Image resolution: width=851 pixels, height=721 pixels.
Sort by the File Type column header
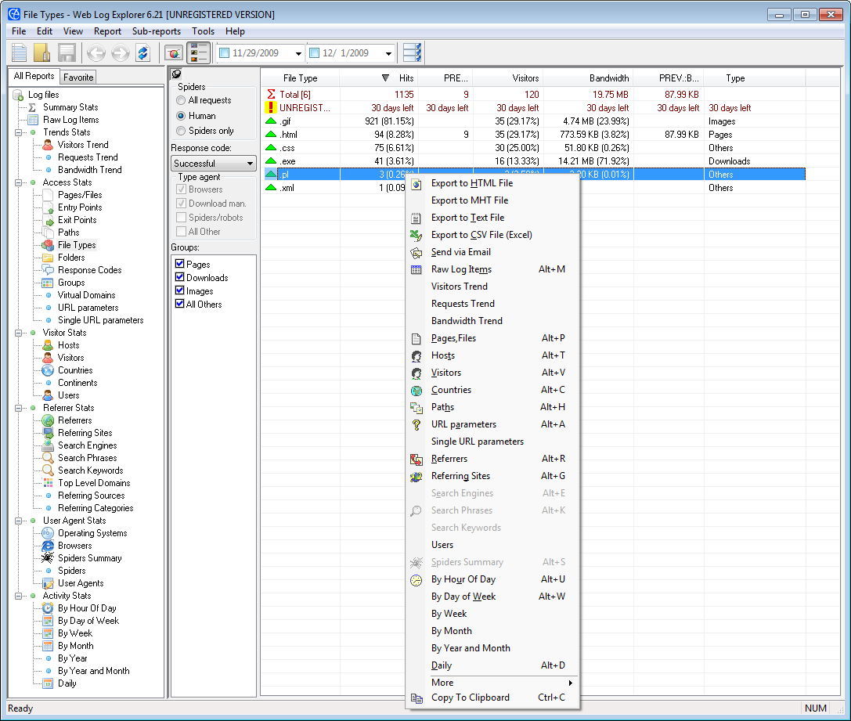[x=300, y=78]
